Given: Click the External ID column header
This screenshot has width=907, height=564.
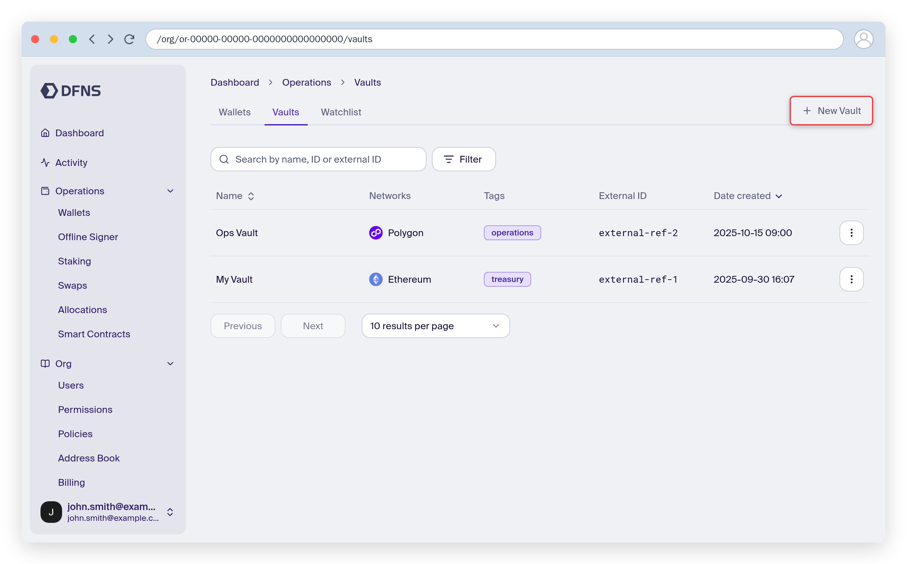Looking at the screenshot, I should click(x=623, y=196).
